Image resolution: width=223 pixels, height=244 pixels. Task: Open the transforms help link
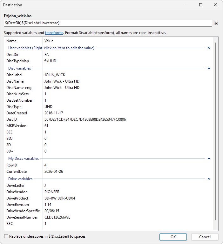pos(54,33)
